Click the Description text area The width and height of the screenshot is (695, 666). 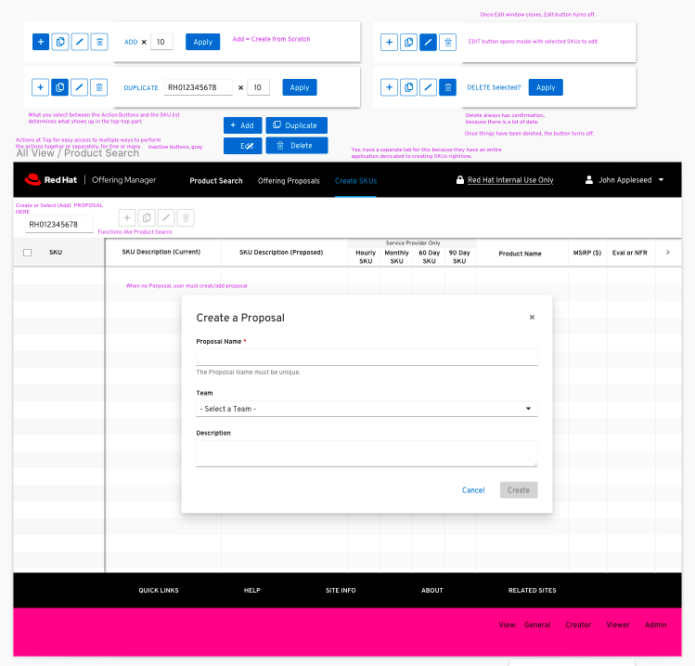click(x=367, y=453)
